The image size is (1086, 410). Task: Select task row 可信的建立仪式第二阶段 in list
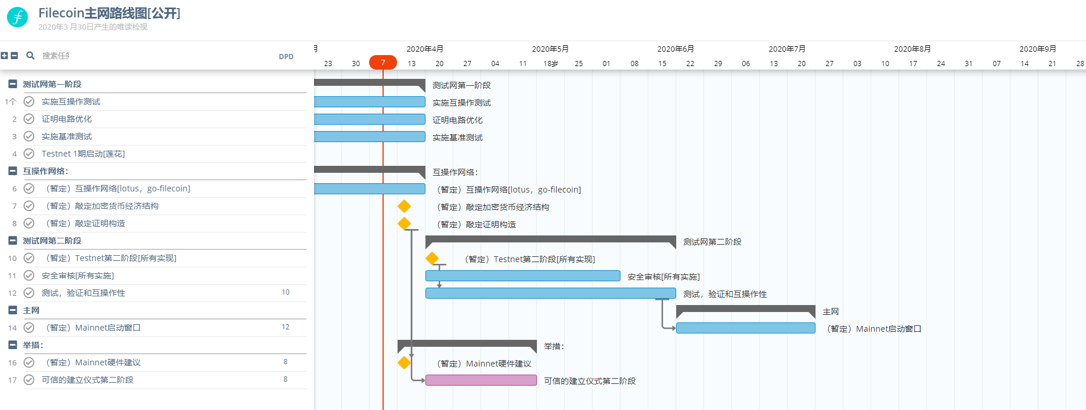click(x=153, y=380)
